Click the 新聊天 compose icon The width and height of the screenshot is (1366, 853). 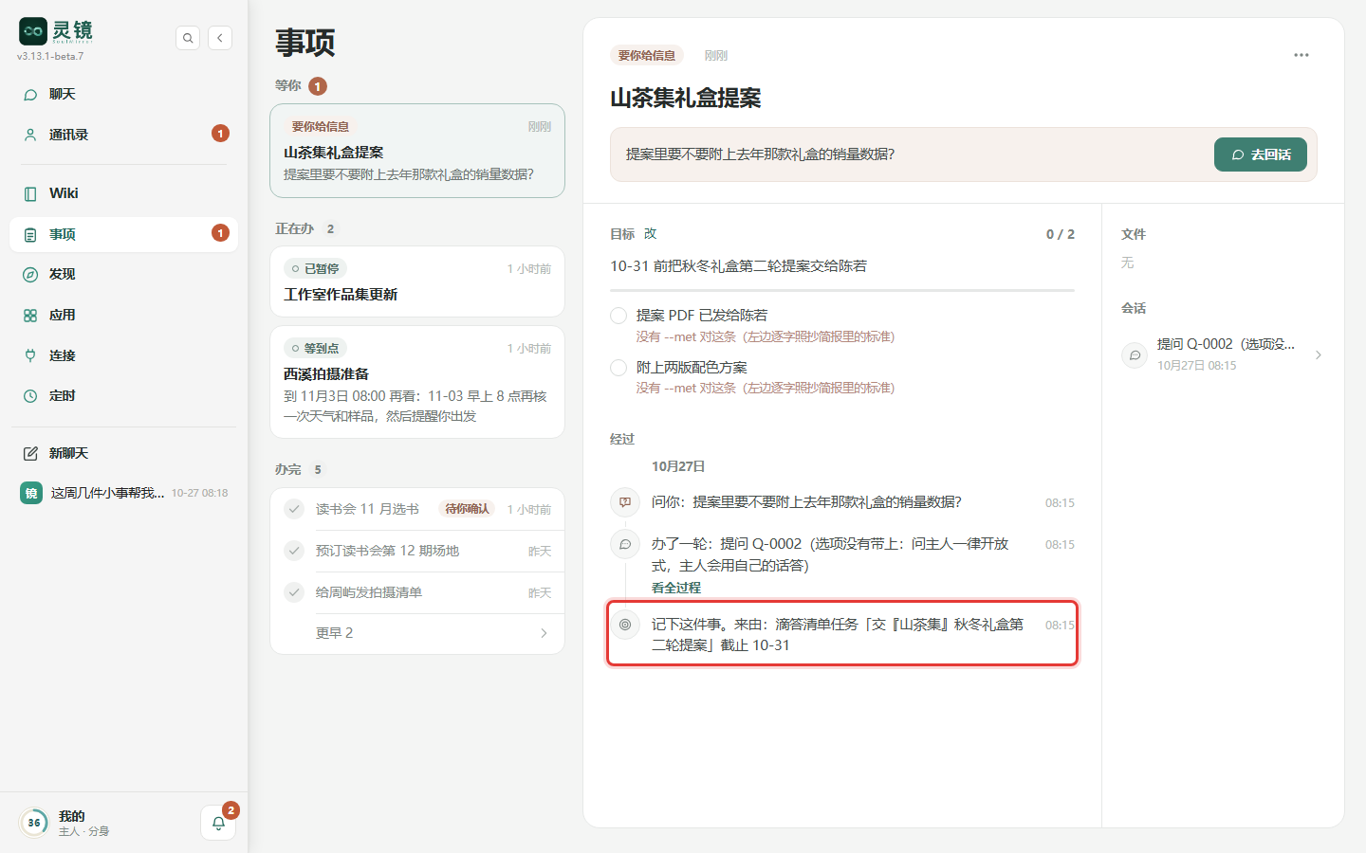[x=30, y=453]
